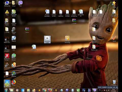Show hidden system tray icons
The width and height of the screenshot is (122, 92).
pos(102,90)
